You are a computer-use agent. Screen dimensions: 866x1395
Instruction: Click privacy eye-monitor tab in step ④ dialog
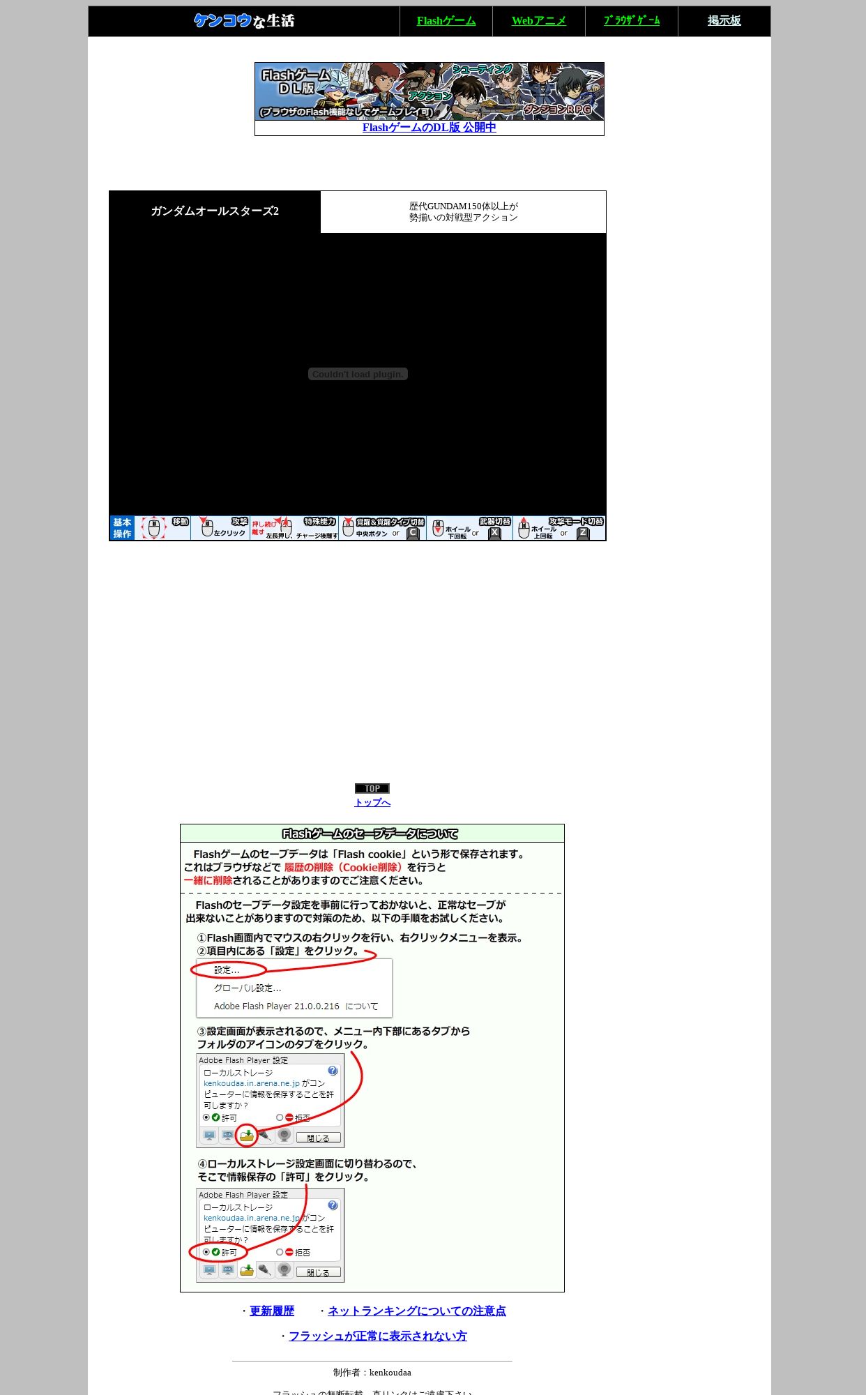[x=228, y=1271]
